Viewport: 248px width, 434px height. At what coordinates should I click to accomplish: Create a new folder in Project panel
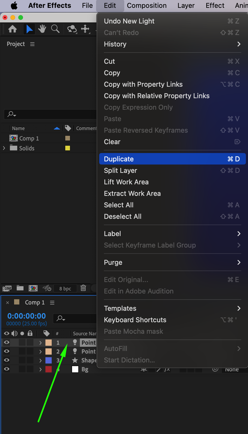pyautogui.click(x=20, y=288)
